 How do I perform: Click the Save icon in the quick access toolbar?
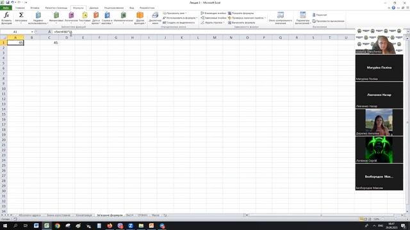pos(8,3)
